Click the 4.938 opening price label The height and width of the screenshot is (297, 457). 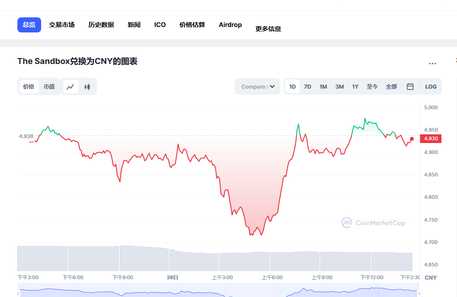(x=26, y=136)
